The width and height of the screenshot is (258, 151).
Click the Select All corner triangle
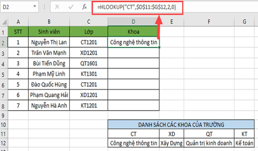click(4, 22)
